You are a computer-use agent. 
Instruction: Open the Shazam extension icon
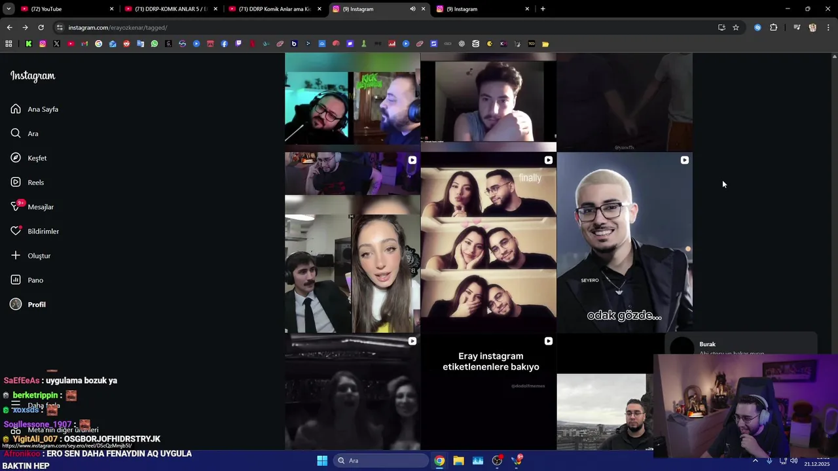tap(757, 27)
